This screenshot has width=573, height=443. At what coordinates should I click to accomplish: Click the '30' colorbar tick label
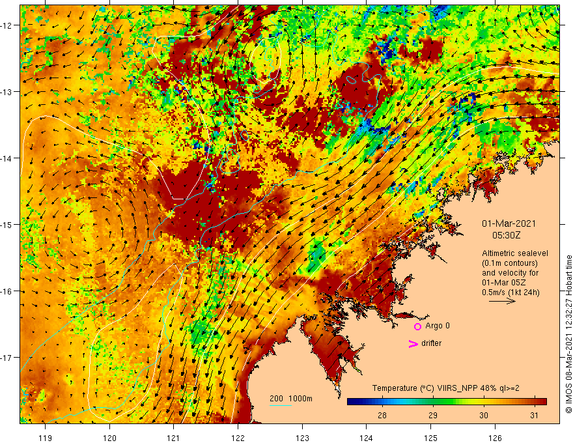[x=484, y=416]
